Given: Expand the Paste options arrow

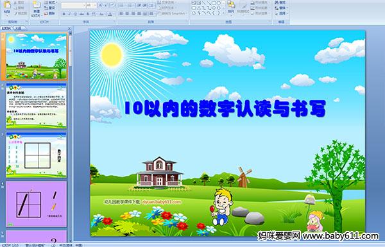Looking at the screenshot, I should point(7,15).
